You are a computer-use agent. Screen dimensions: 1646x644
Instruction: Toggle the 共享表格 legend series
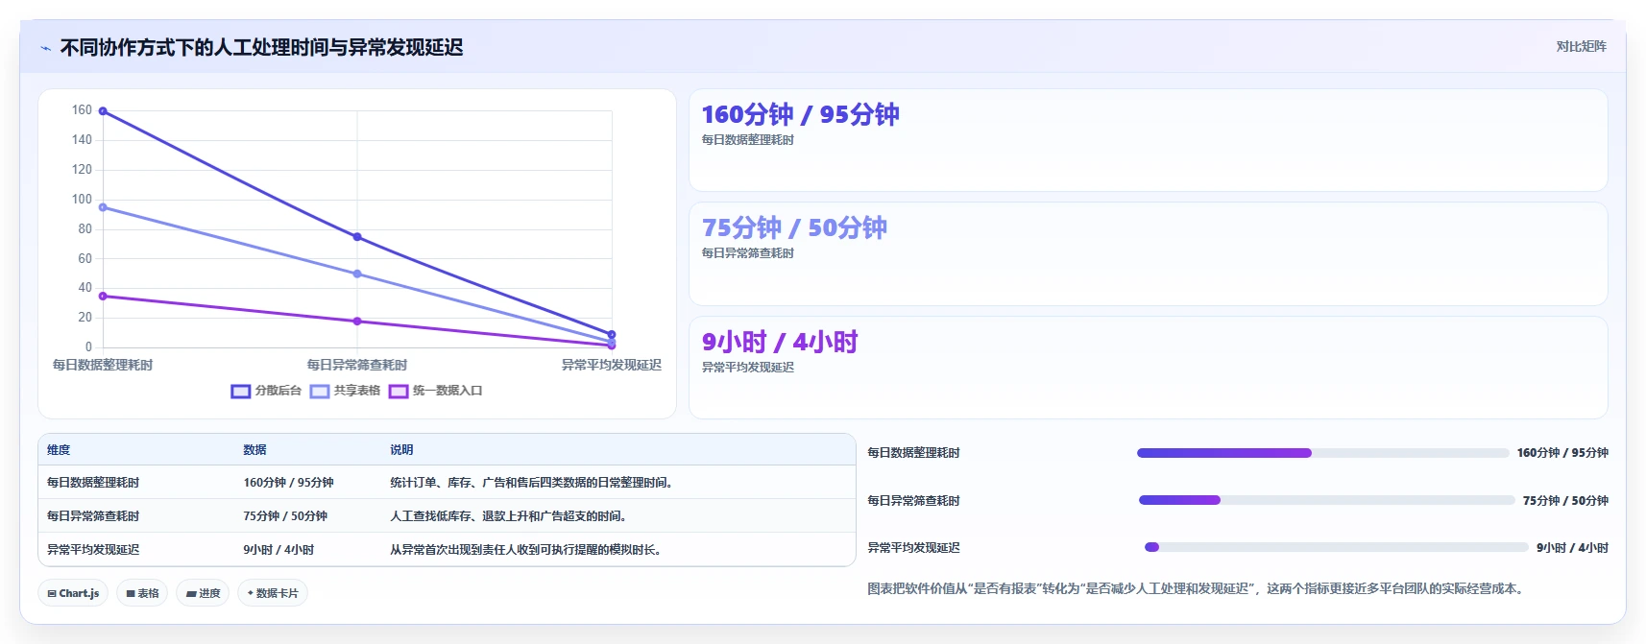345,391
